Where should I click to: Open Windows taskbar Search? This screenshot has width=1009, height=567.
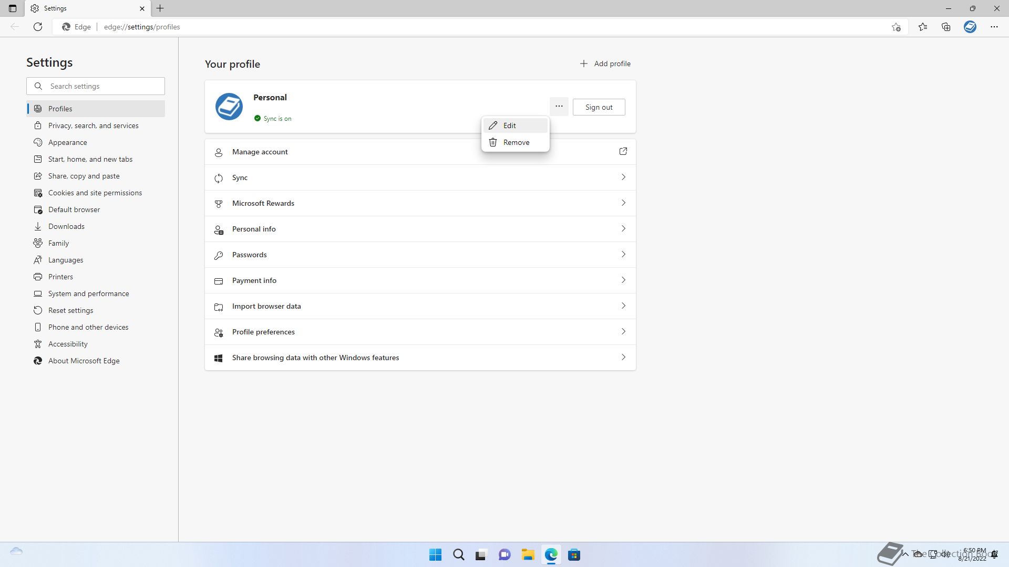pyautogui.click(x=458, y=555)
